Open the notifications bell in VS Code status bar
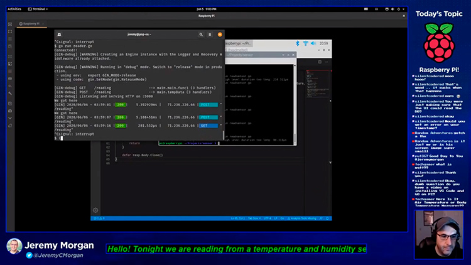Screen dimensions: 471x265 click(327, 219)
